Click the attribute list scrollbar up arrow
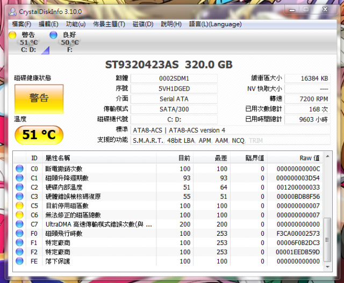This screenshot has width=344, height=283. (327, 156)
